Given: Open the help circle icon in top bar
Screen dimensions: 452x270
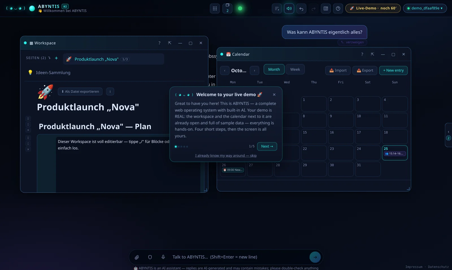Looking at the screenshot, I should (338, 8).
